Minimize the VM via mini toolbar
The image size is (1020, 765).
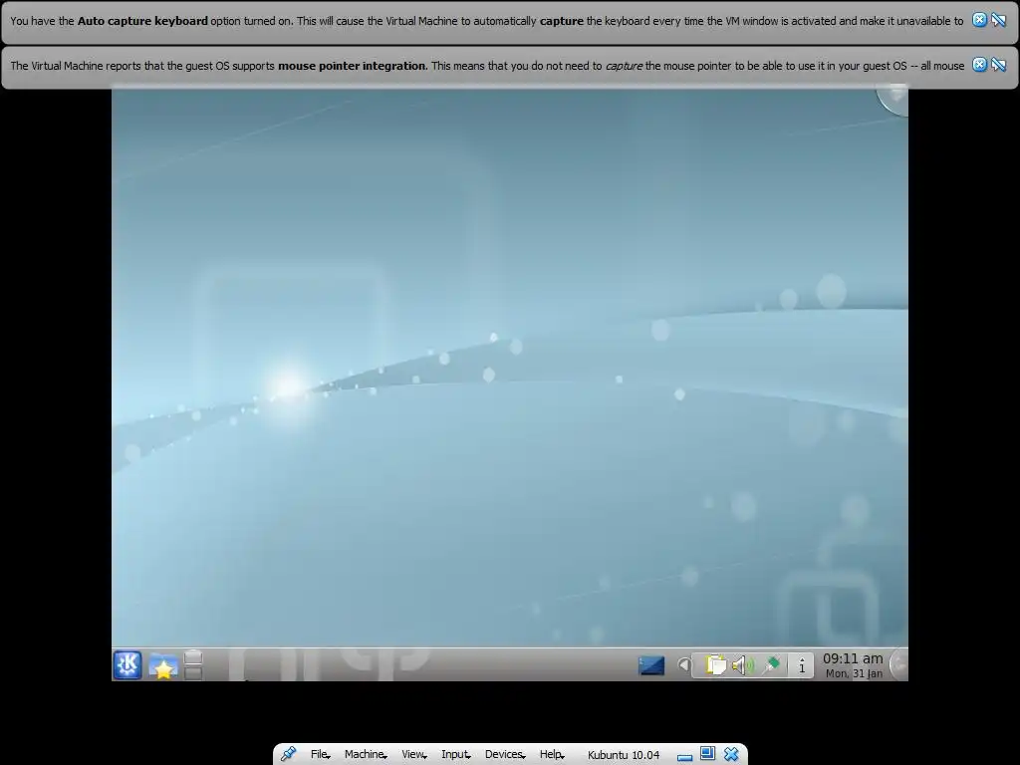(684, 757)
